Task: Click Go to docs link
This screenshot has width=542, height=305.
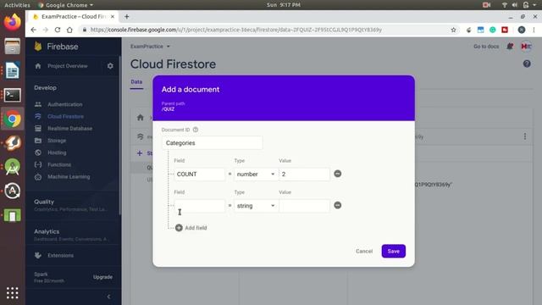Action: (486, 47)
